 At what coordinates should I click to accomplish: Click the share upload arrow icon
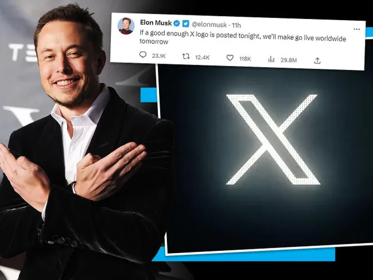pos(317,61)
